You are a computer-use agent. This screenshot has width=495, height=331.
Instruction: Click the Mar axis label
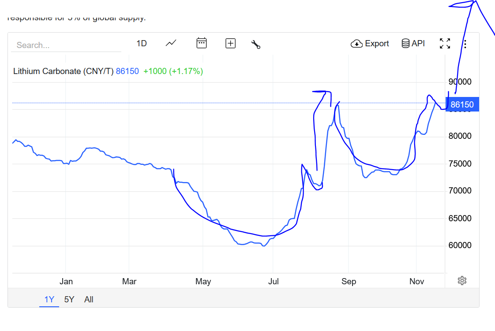click(x=129, y=282)
